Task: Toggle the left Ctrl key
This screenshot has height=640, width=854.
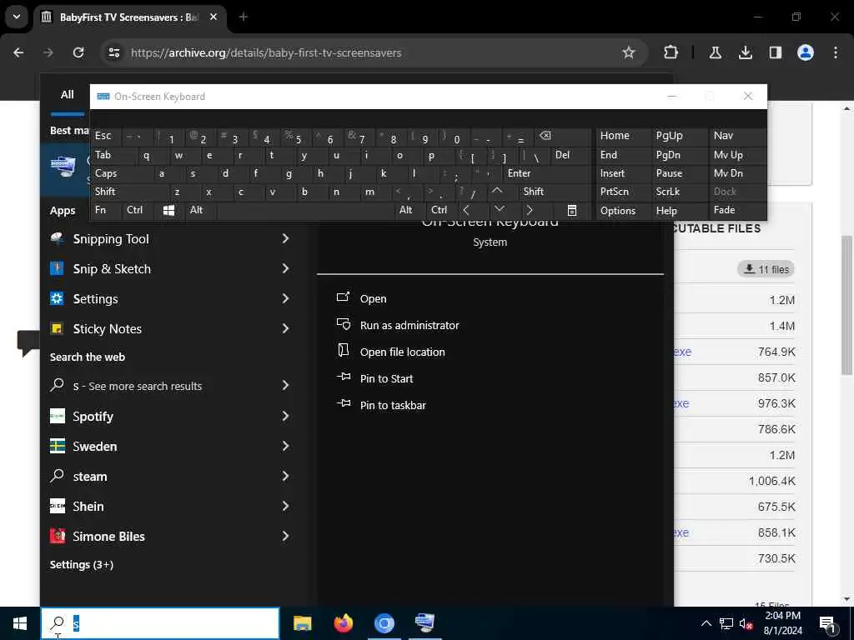Action: (x=138, y=210)
